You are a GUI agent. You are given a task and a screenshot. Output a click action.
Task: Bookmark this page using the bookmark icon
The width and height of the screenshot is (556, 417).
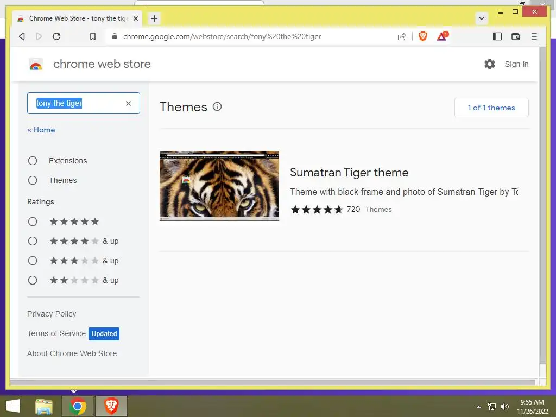(x=92, y=36)
